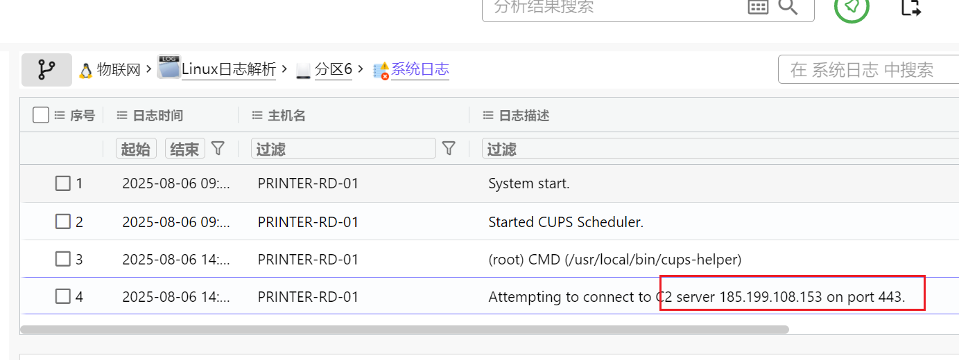Open the 日志描述 column menu
The width and height of the screenshot is (959, 360).
coord(488,116)
